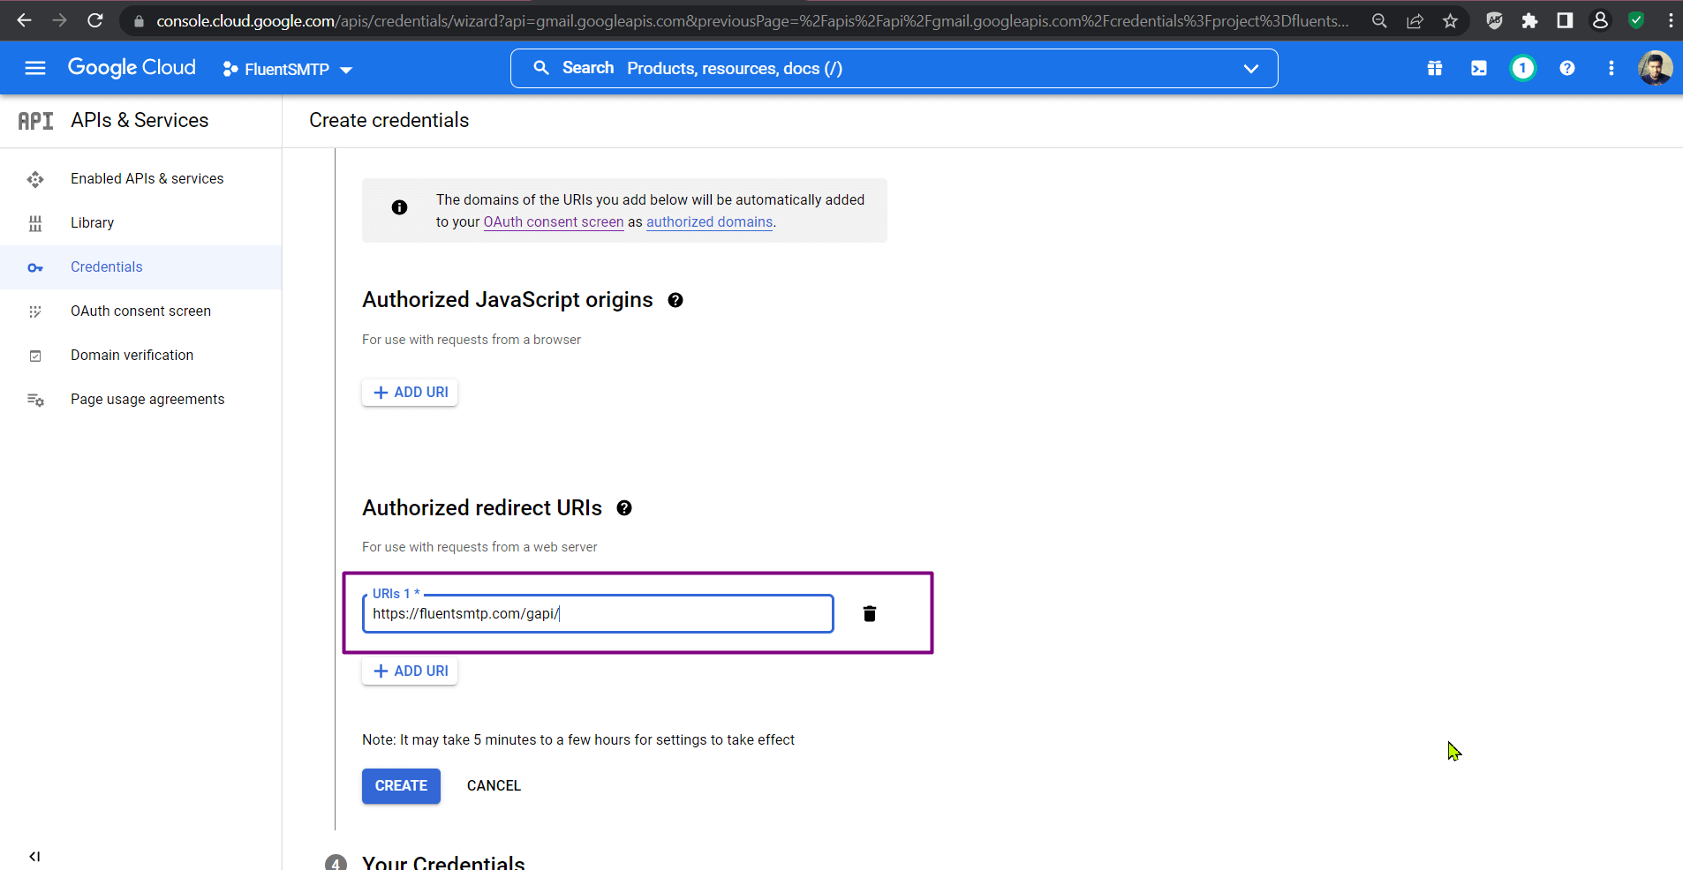This screenshot has width=1683, height=870.
Task: Activate Cloud Shell from top bar
Action: point(1479,68)
